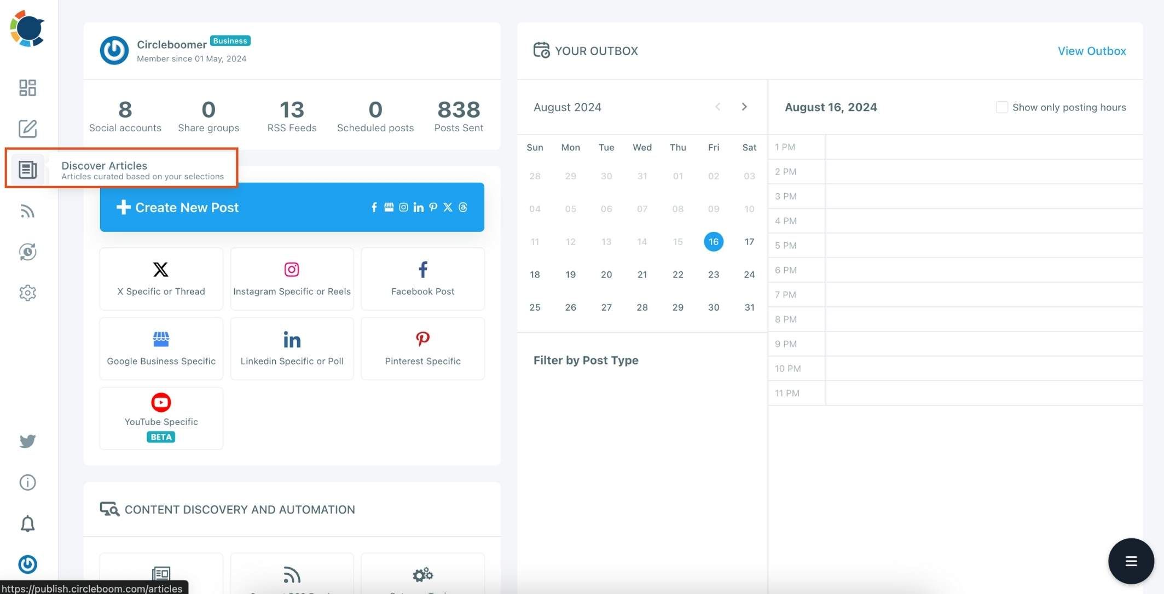The height and width of the screenshot is (594, 1164).
Task: Toggle Show only posting hours checkbox
Action: click(1002, 107)
